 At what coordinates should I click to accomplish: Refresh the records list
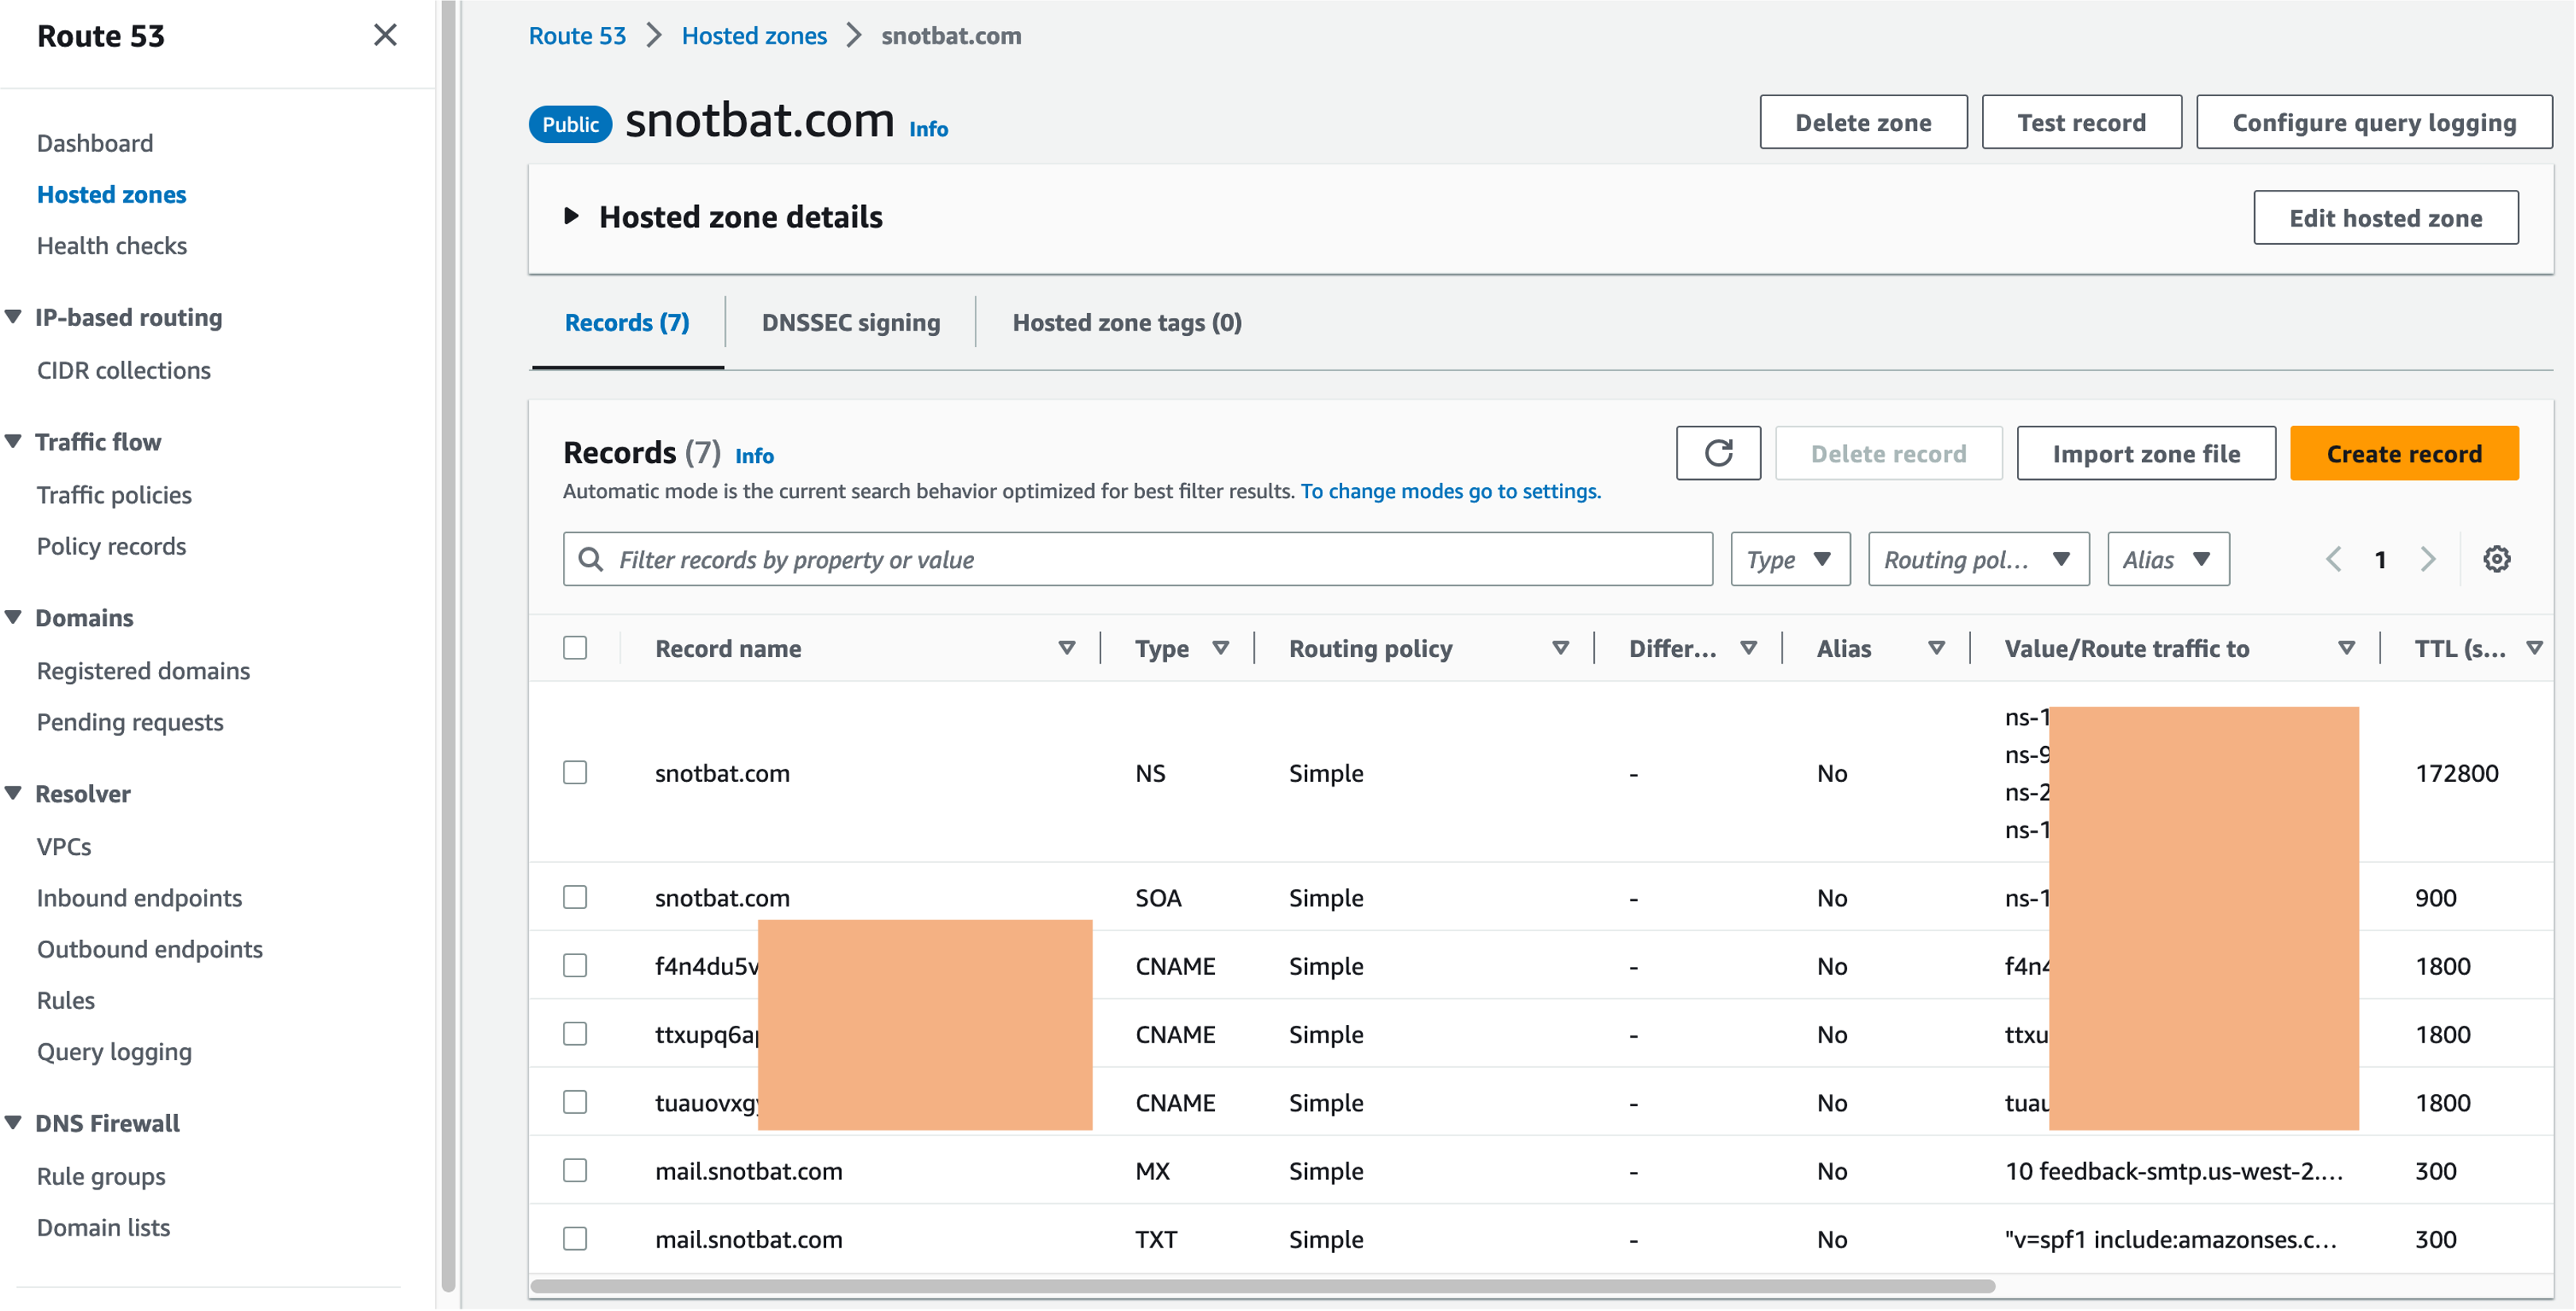click(x=1718, y=454)
